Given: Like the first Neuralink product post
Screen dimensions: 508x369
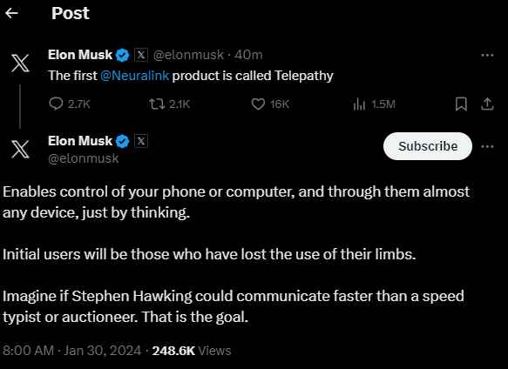Looking at the screenshot, I should point(270,104).
